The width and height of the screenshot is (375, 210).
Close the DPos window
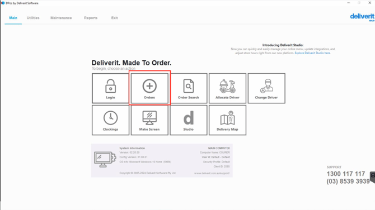pos(369,3)
